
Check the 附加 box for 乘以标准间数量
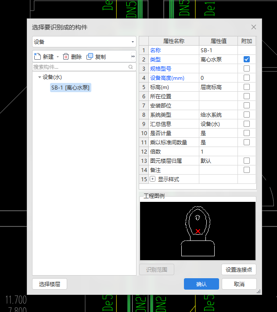pyautogui.click(x=247, y=142)
